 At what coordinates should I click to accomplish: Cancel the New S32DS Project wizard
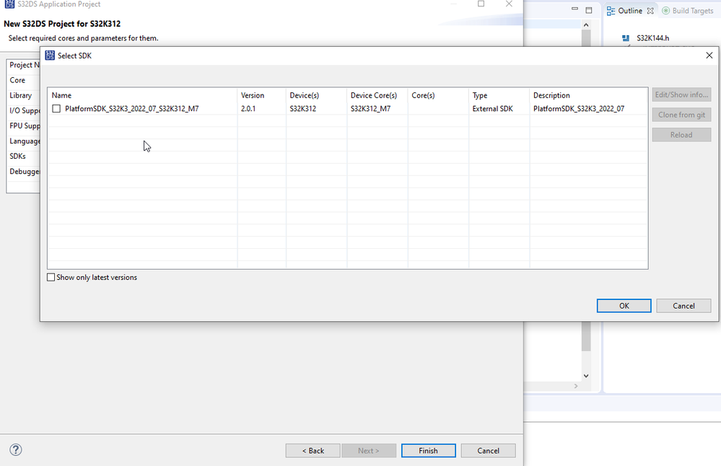[488, 450]
